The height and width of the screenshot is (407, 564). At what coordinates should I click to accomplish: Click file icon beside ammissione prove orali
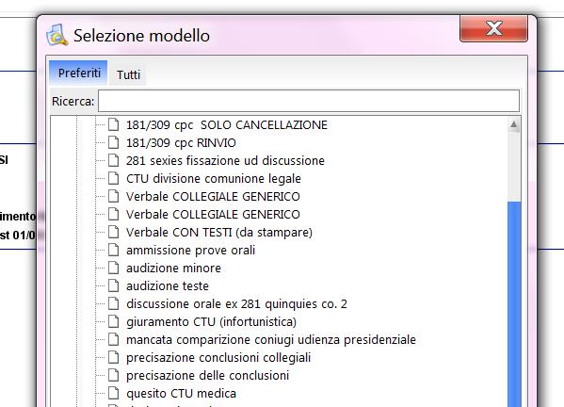(114, 250)
